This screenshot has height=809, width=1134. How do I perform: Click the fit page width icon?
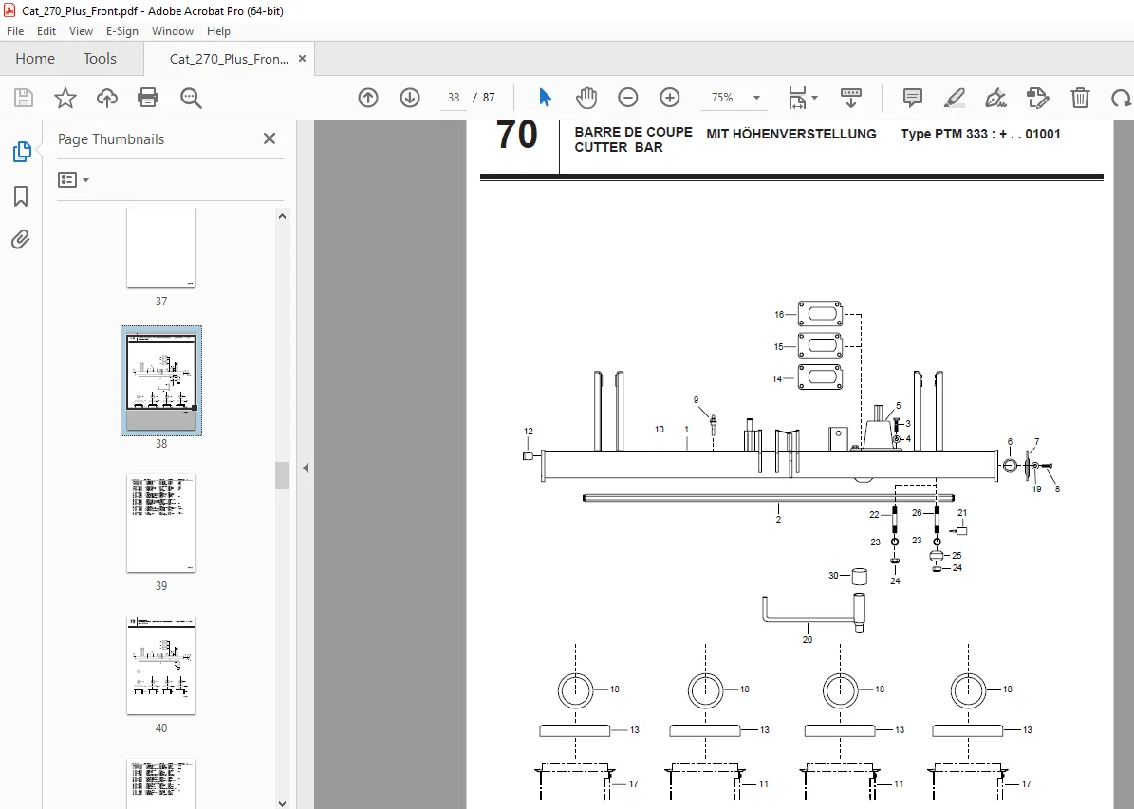[x=797, y=98]
